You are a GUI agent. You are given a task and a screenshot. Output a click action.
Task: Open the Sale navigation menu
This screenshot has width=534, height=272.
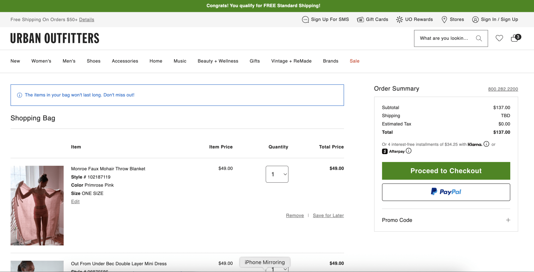[x=354, y=61]
